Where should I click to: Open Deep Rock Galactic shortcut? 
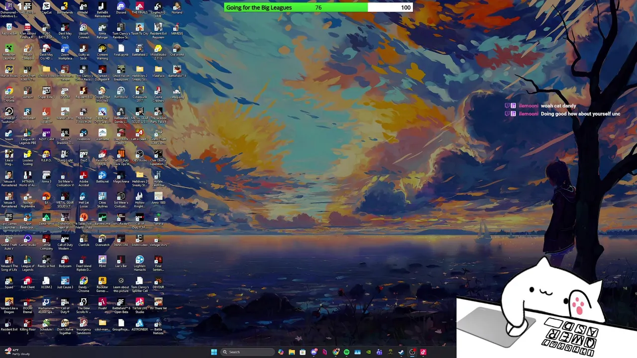(121, 136)
